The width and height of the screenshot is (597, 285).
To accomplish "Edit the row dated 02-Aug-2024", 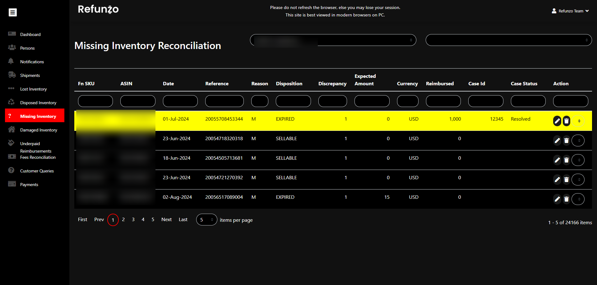I will (x=557, y=199).
